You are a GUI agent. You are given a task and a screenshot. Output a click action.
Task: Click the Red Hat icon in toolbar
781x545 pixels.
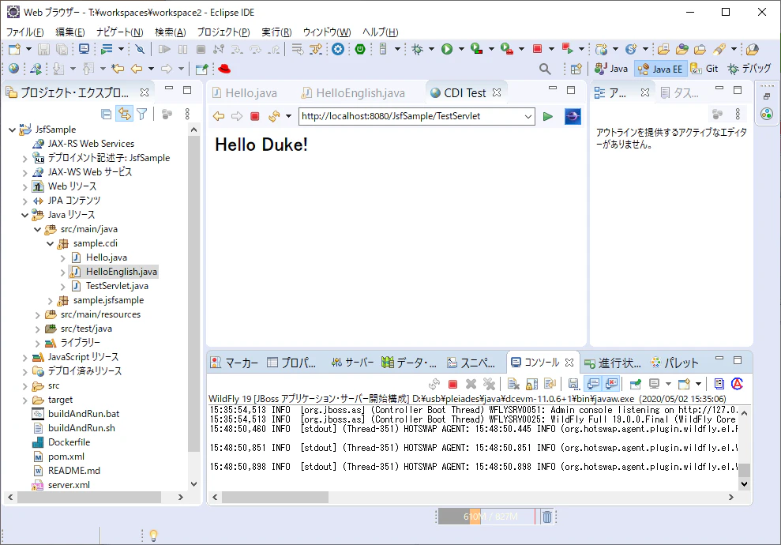[x=224, y=69]
